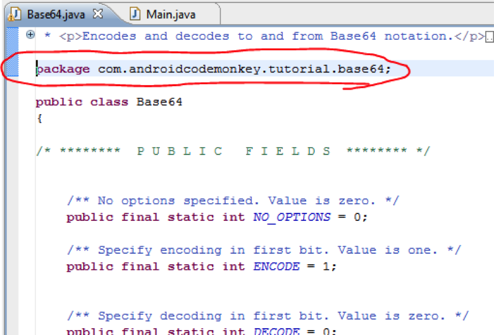Open the Main.java tab
The image size is (494, 335).
(x=170, y=14)
